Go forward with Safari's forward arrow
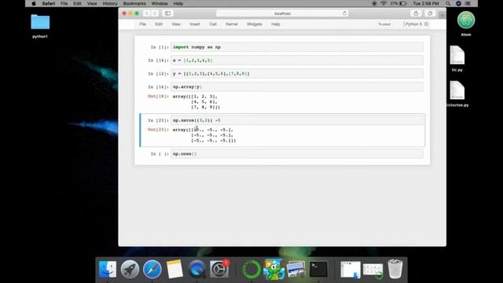 coord(155,13)
